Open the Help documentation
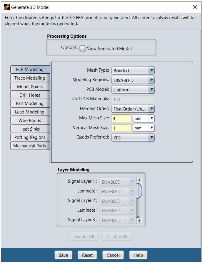Viewport: 203px width, 265px height. point(138,255)
